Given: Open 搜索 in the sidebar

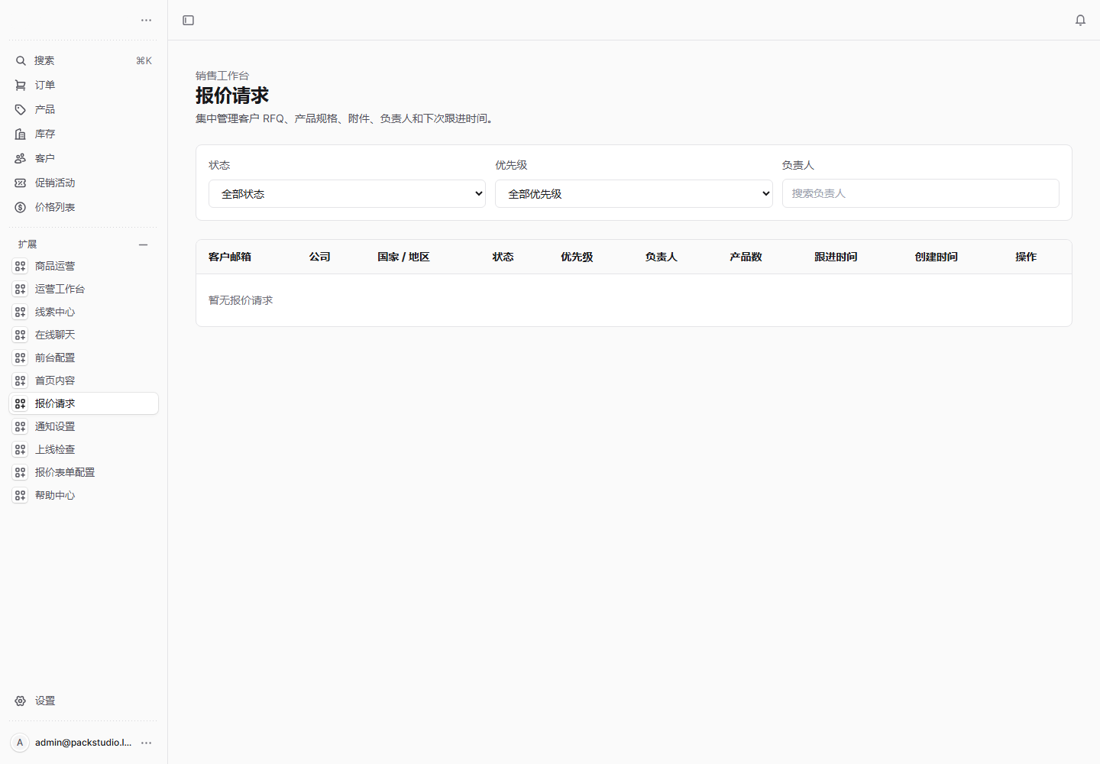Looking at the screenshot, I should (84, 60).
